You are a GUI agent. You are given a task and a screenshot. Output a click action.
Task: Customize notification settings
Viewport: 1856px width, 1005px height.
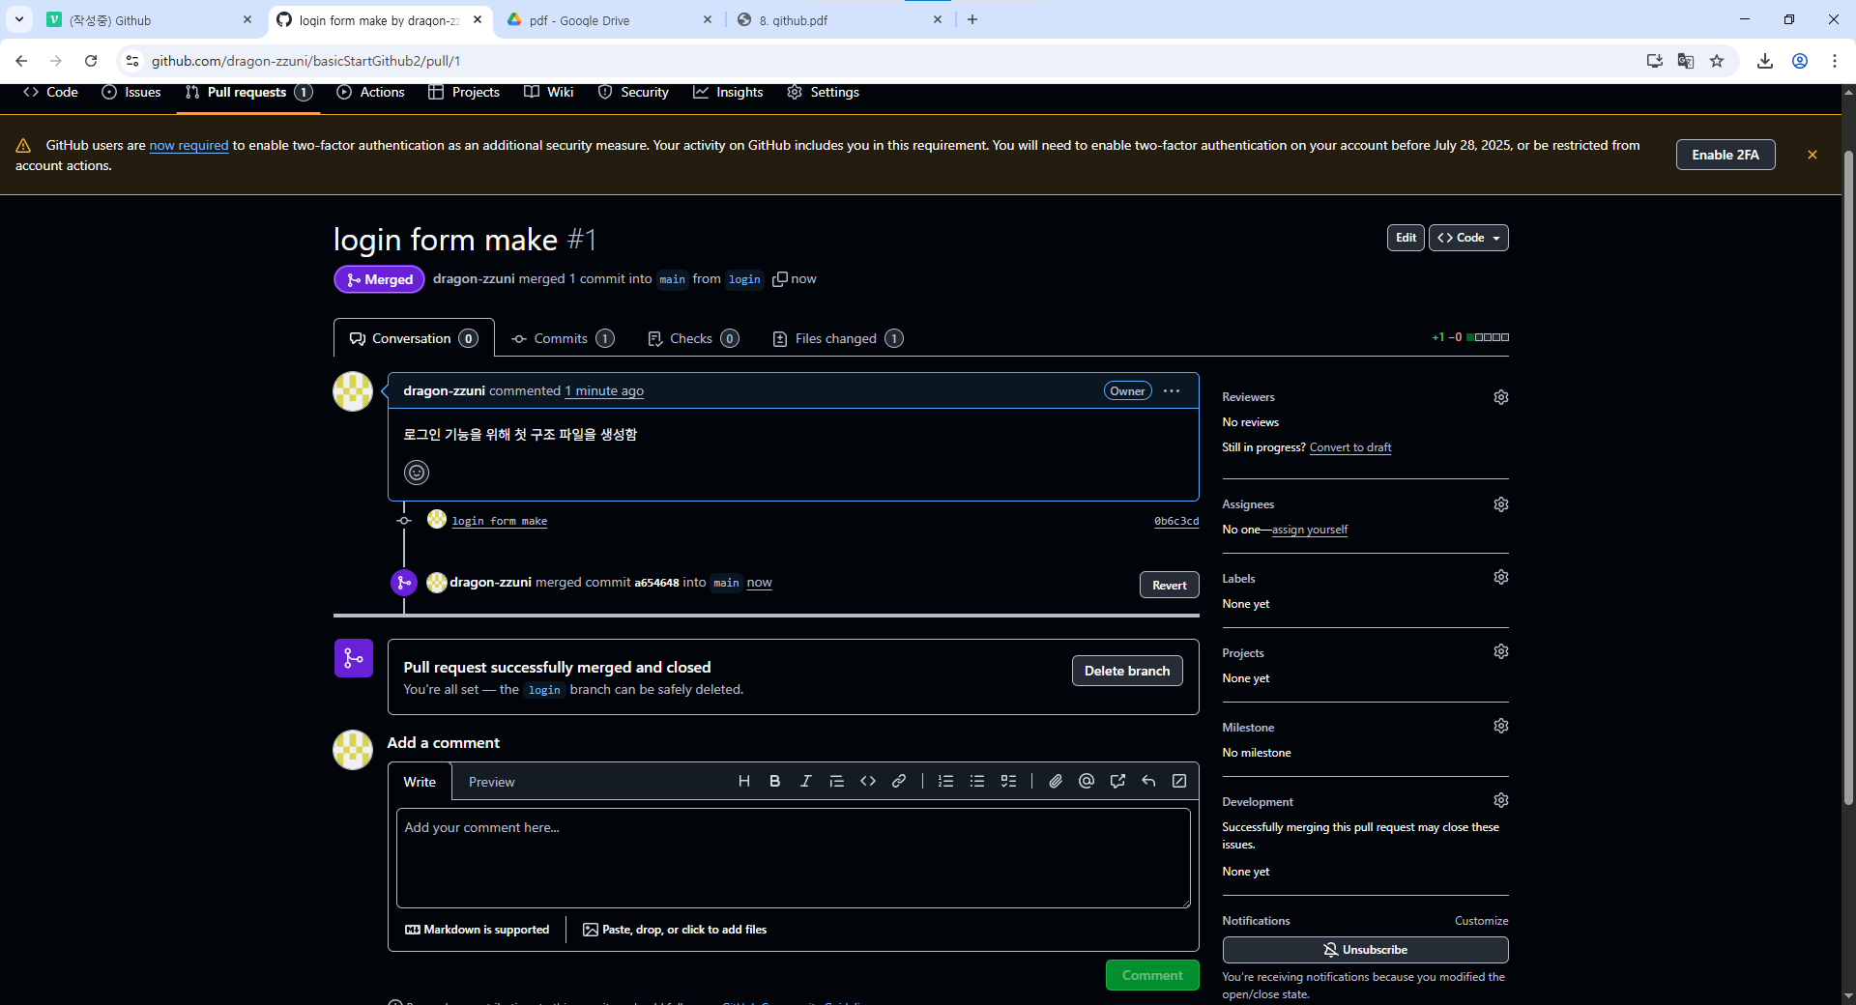point(1481,921)
